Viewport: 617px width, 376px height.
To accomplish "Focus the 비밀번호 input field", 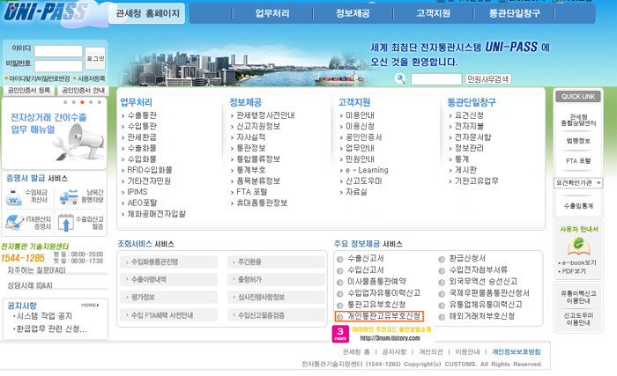I will coord(58,66).
